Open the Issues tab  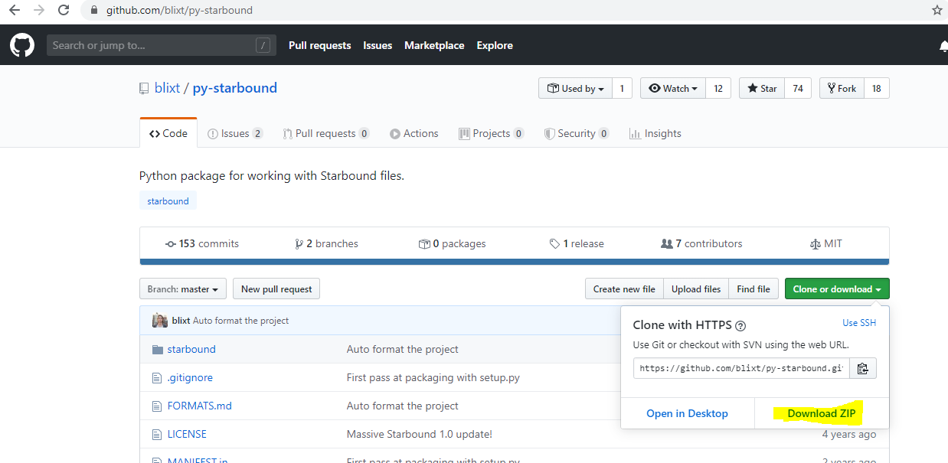[235, 133]
